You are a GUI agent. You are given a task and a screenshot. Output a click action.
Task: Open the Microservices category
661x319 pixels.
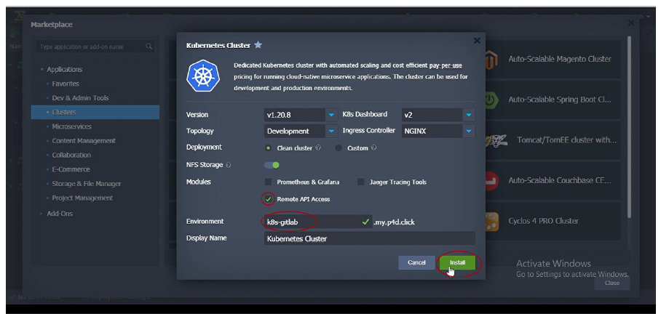71,126
